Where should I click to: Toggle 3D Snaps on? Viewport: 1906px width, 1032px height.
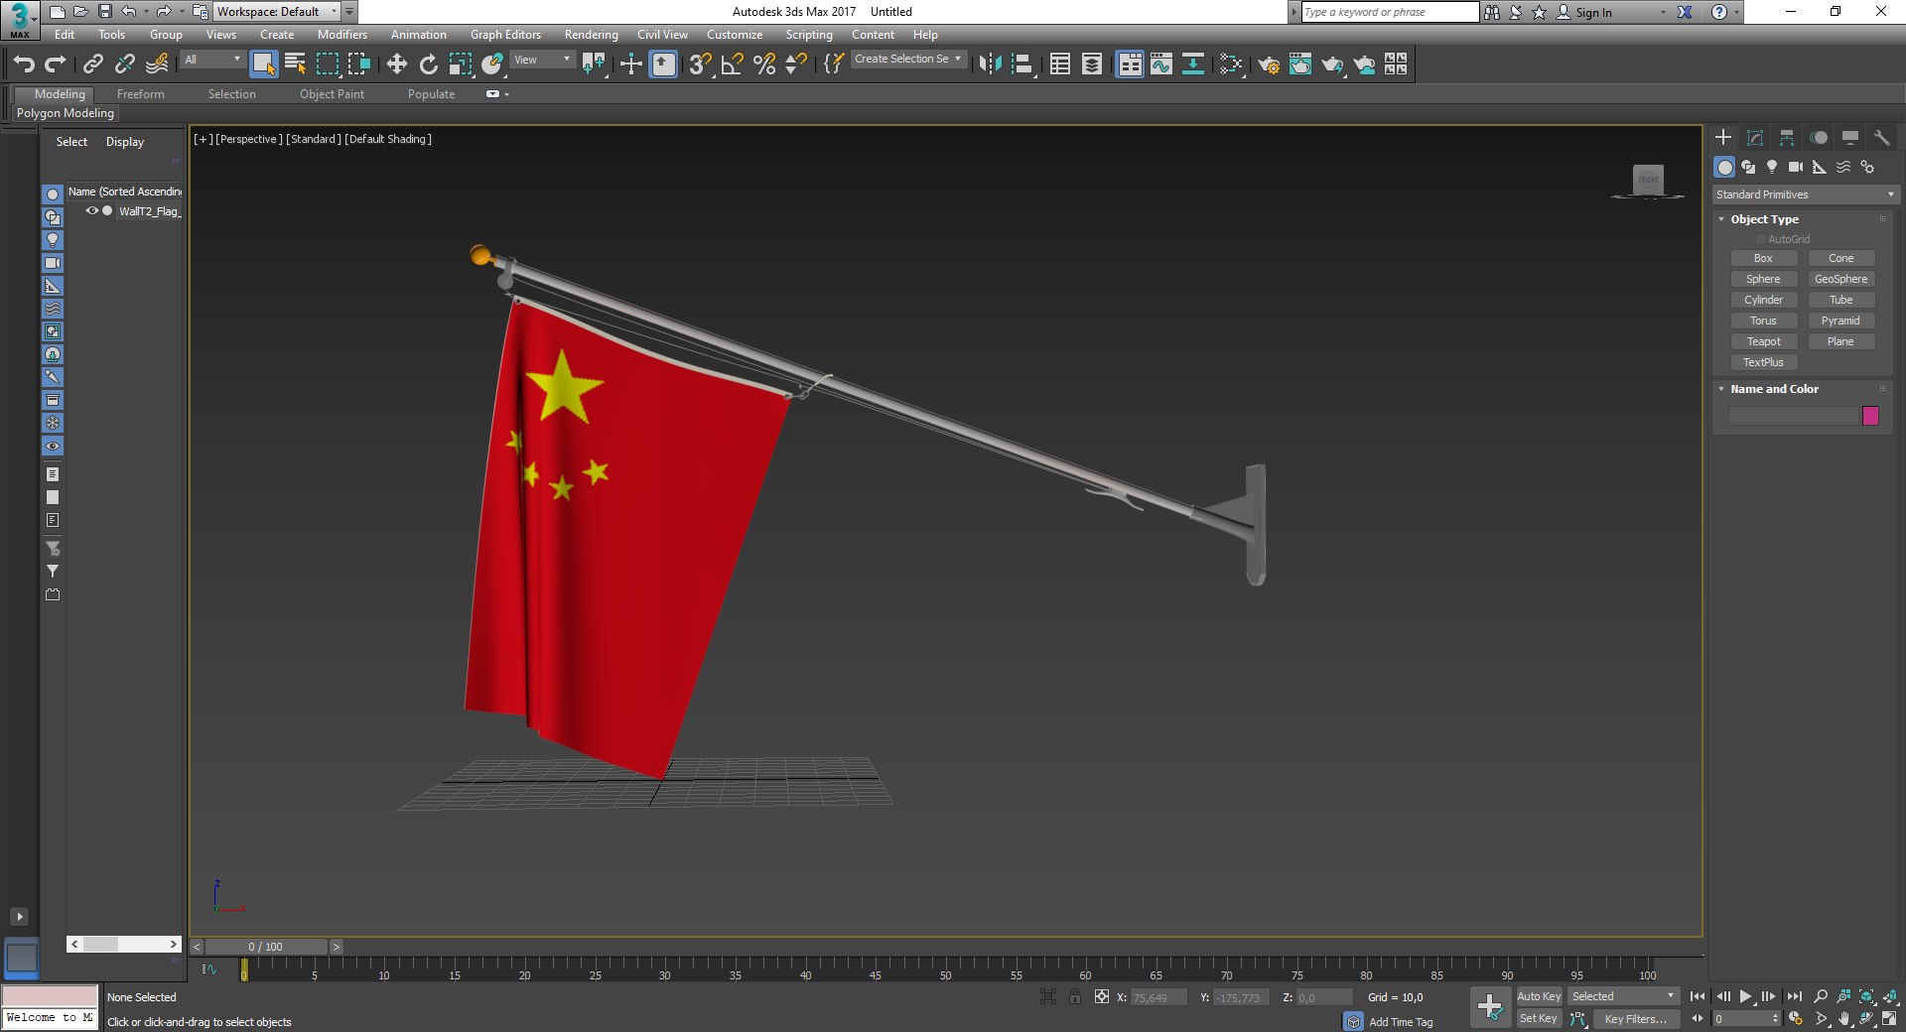(x=700, y=64)
